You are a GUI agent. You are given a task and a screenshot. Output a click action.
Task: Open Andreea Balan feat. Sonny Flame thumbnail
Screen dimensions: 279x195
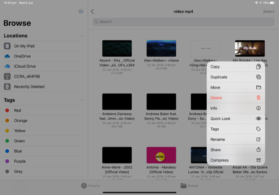(x=161, y=102)
